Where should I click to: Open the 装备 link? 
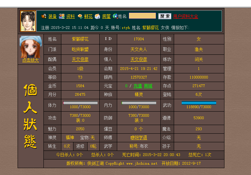click(52, 16)
